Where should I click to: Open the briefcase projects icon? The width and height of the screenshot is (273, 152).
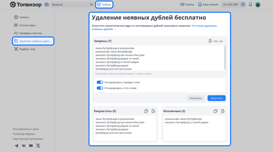46,4
